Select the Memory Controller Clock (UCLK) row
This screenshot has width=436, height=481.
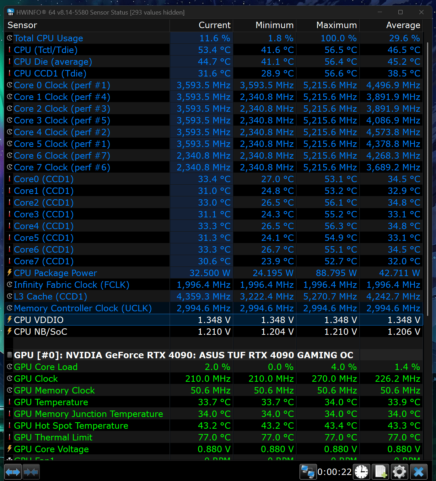[214, 308]
